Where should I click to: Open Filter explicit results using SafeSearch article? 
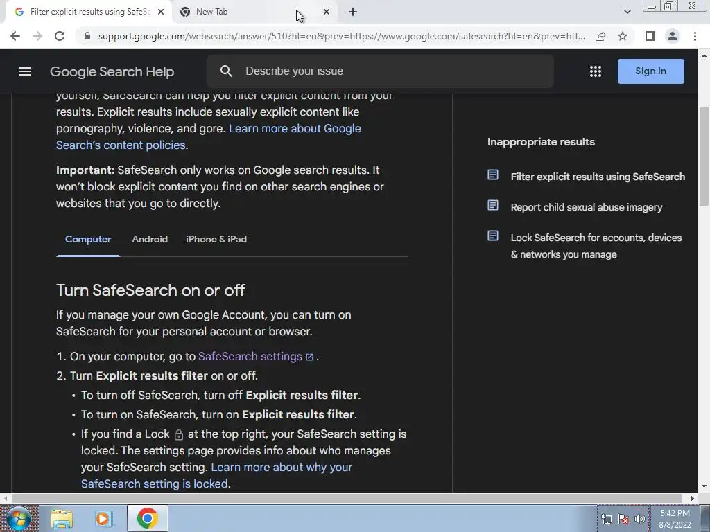[x=598, y=177]
